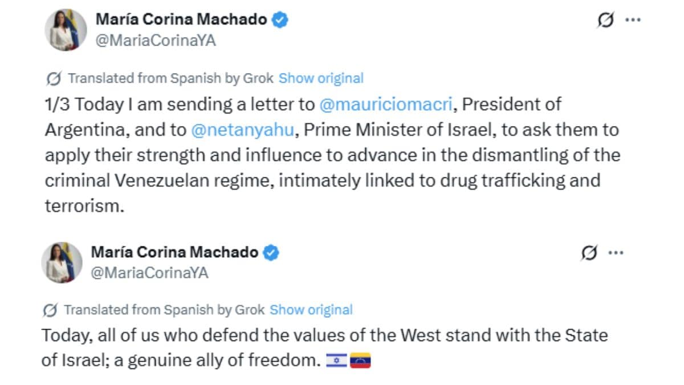Viewport: 684px width, 385px height.
Task: Click the verified badge on first tweet
Action: coord(279,20)
